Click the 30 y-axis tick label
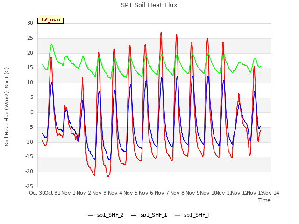 pyautogui.click(x=30, y=23)
